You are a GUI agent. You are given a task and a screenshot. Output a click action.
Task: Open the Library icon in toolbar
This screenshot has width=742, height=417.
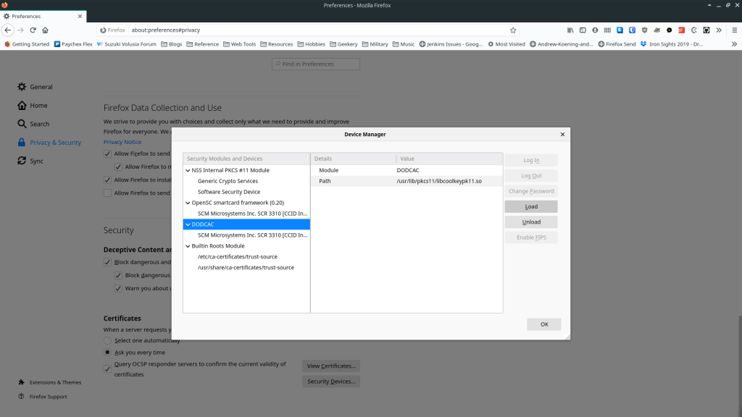pyautogui.click(x=570, y=30)
